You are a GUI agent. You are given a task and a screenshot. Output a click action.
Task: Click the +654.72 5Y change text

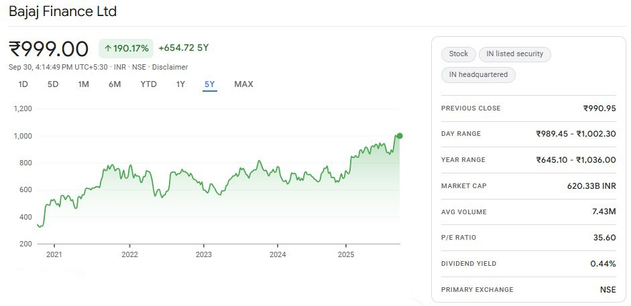(184, 48)
